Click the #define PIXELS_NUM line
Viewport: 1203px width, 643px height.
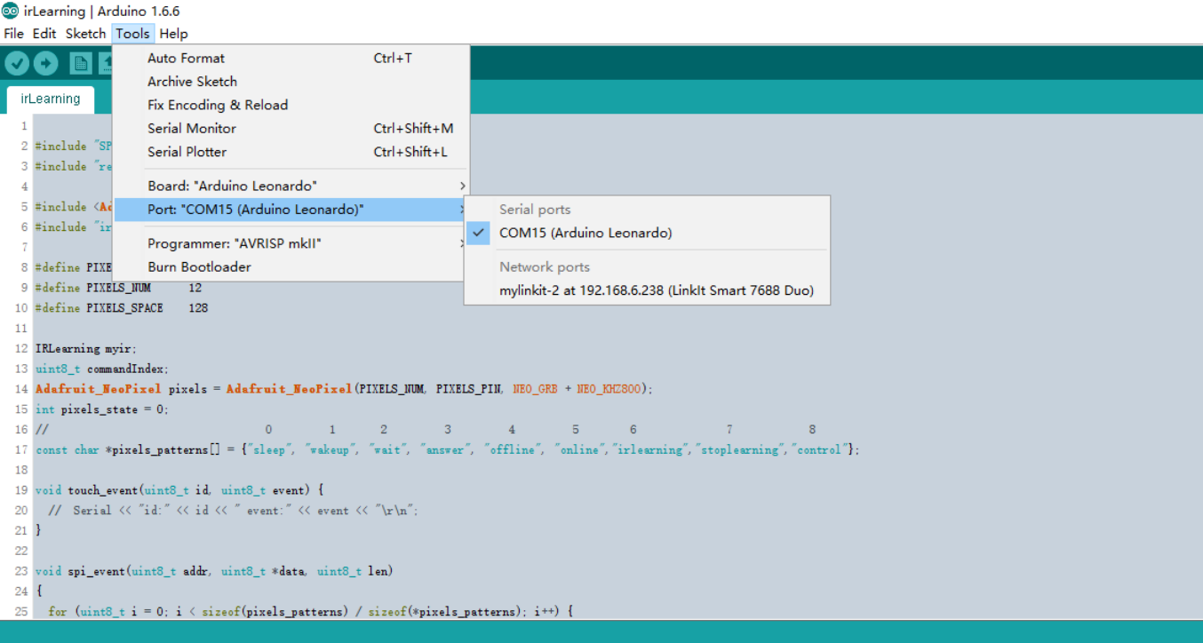pyautogui.click(x=119, y=288)
